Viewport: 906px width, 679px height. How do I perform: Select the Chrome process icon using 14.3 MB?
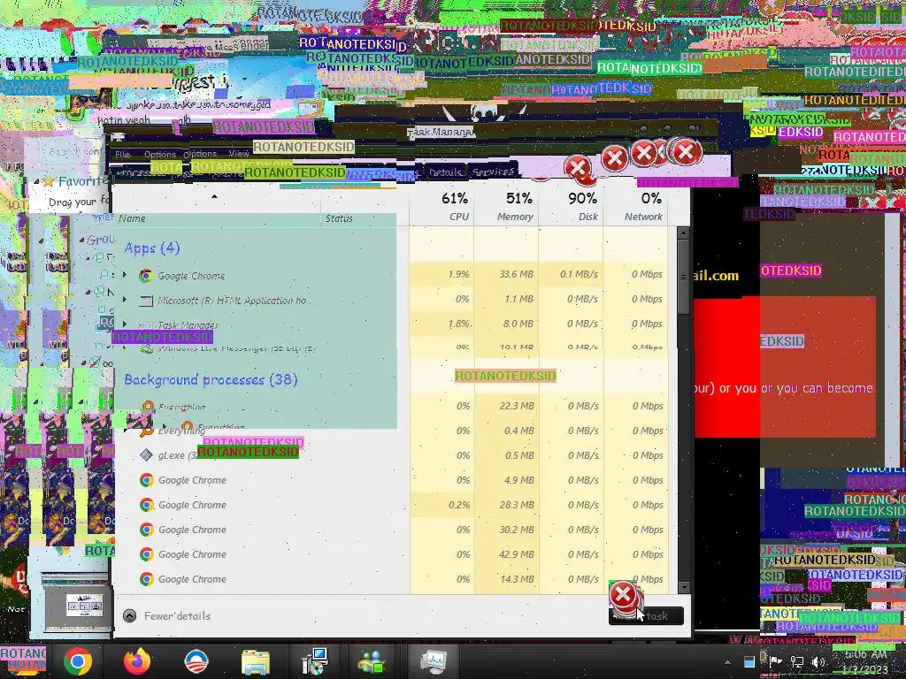(147, 579)
